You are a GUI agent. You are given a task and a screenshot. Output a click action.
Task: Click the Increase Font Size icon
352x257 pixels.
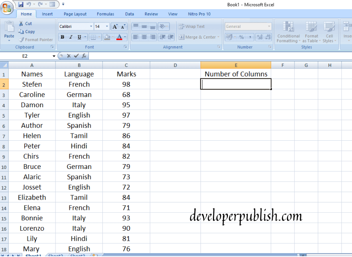tap(114, 26)
